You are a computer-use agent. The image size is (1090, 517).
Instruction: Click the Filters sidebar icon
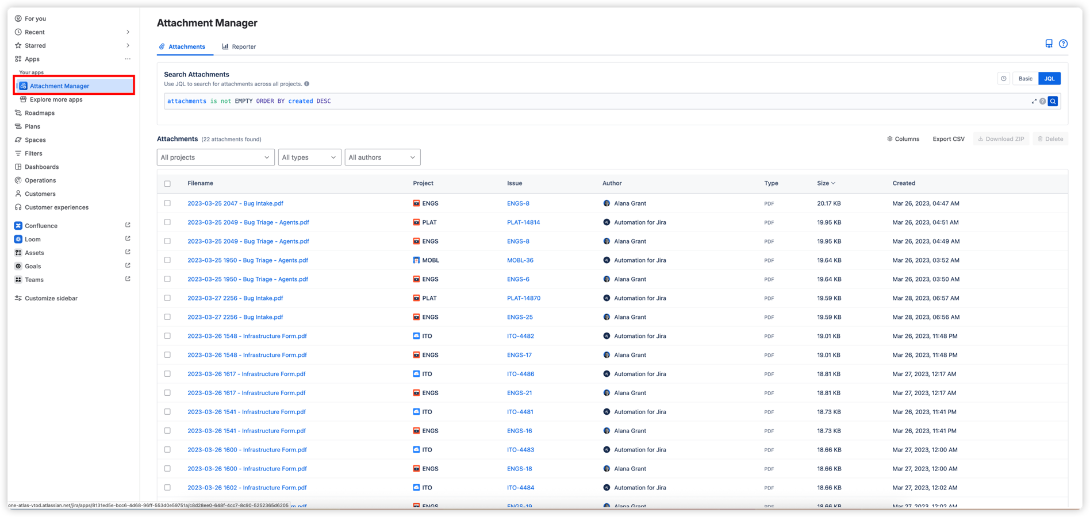pyautogui.click(x=18, y=153)
